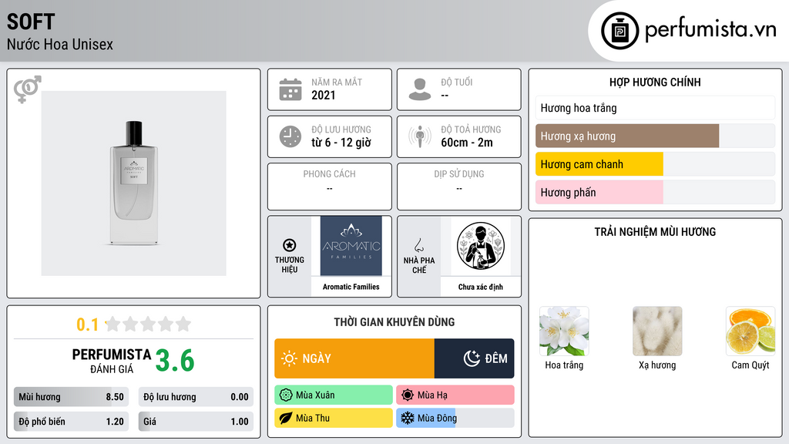Image resolution: width=789 pixels, height=444 pixels.
Task: Click the PERFUMISTA ĐÁNH GIÁ label
Action: [x=112, y=361]
